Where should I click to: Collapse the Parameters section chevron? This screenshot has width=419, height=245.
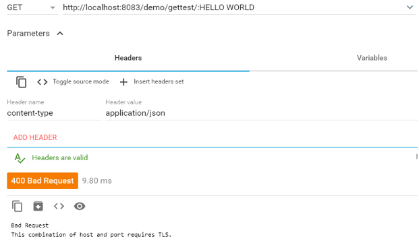(x=60, y=34)
